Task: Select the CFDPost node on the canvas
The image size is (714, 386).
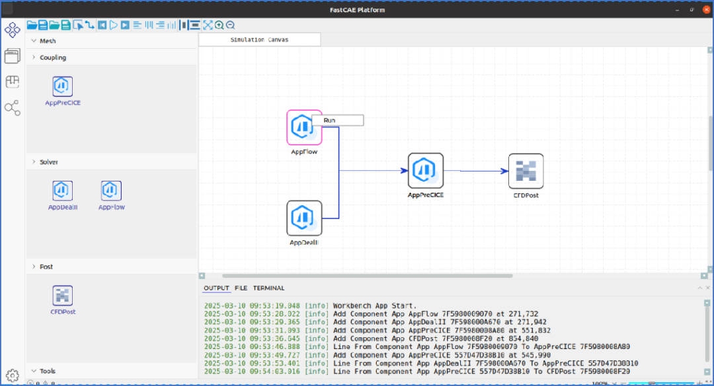Action: pyautogui.click(x=526, y=171)
